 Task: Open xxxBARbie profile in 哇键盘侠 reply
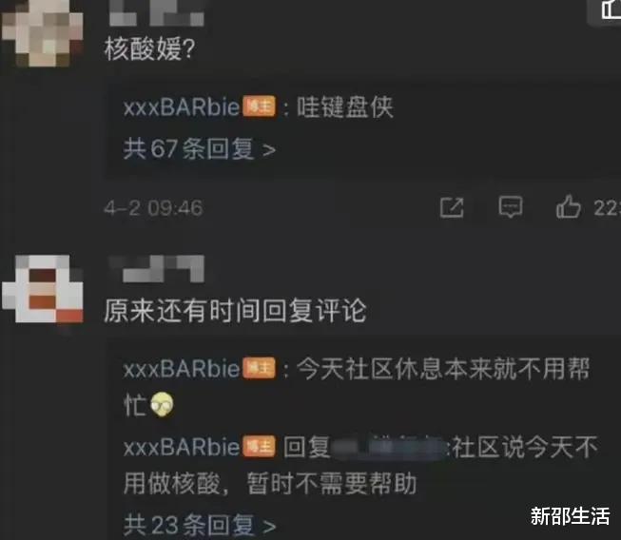[x=182, y=106]
